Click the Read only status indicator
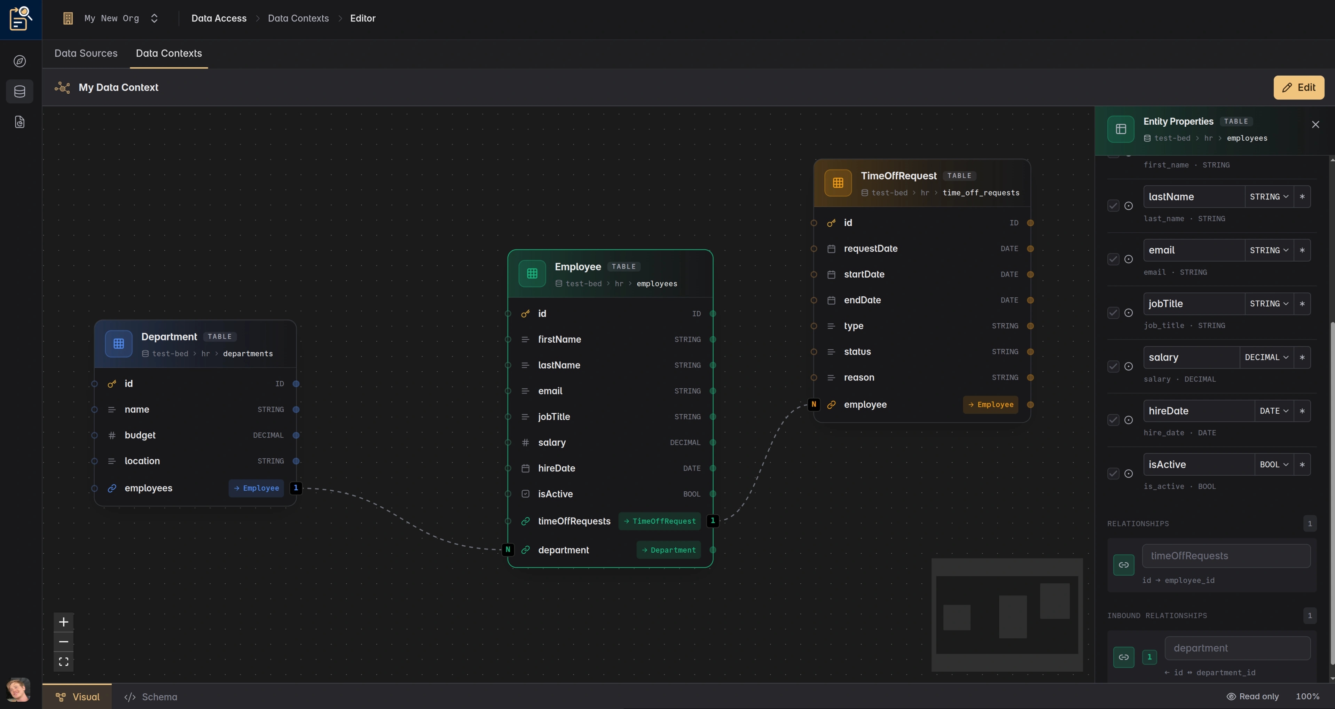Screen dimensions: 1335x709 tap(1252, 697)
